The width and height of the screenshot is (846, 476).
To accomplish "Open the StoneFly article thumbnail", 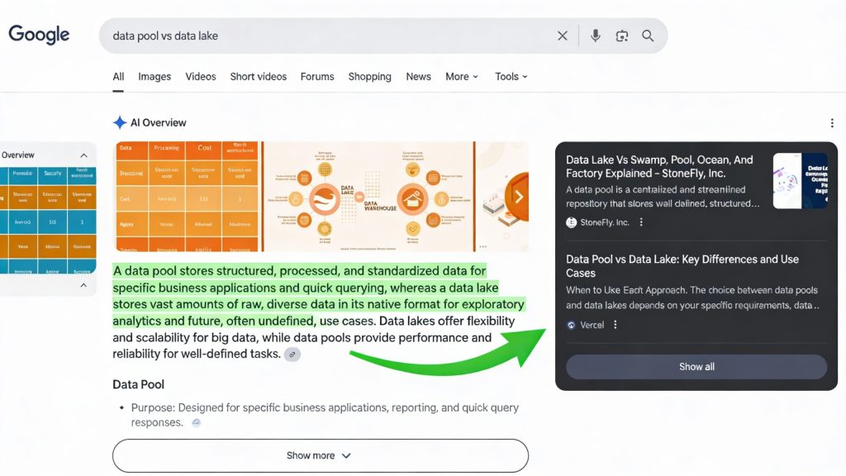I will (800, 181).
